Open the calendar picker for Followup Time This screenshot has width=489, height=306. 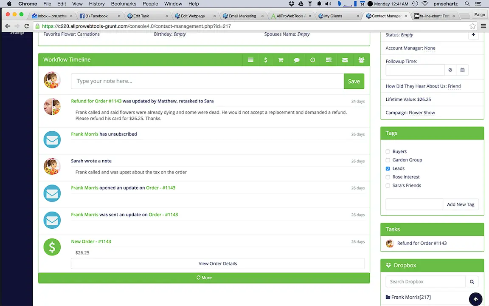coord(462,70)
